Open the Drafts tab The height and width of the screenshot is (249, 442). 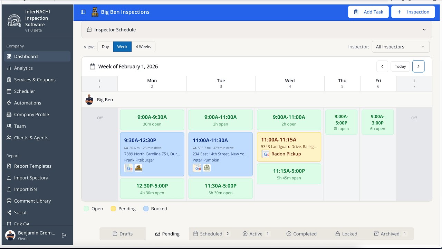tap(123, 234)
